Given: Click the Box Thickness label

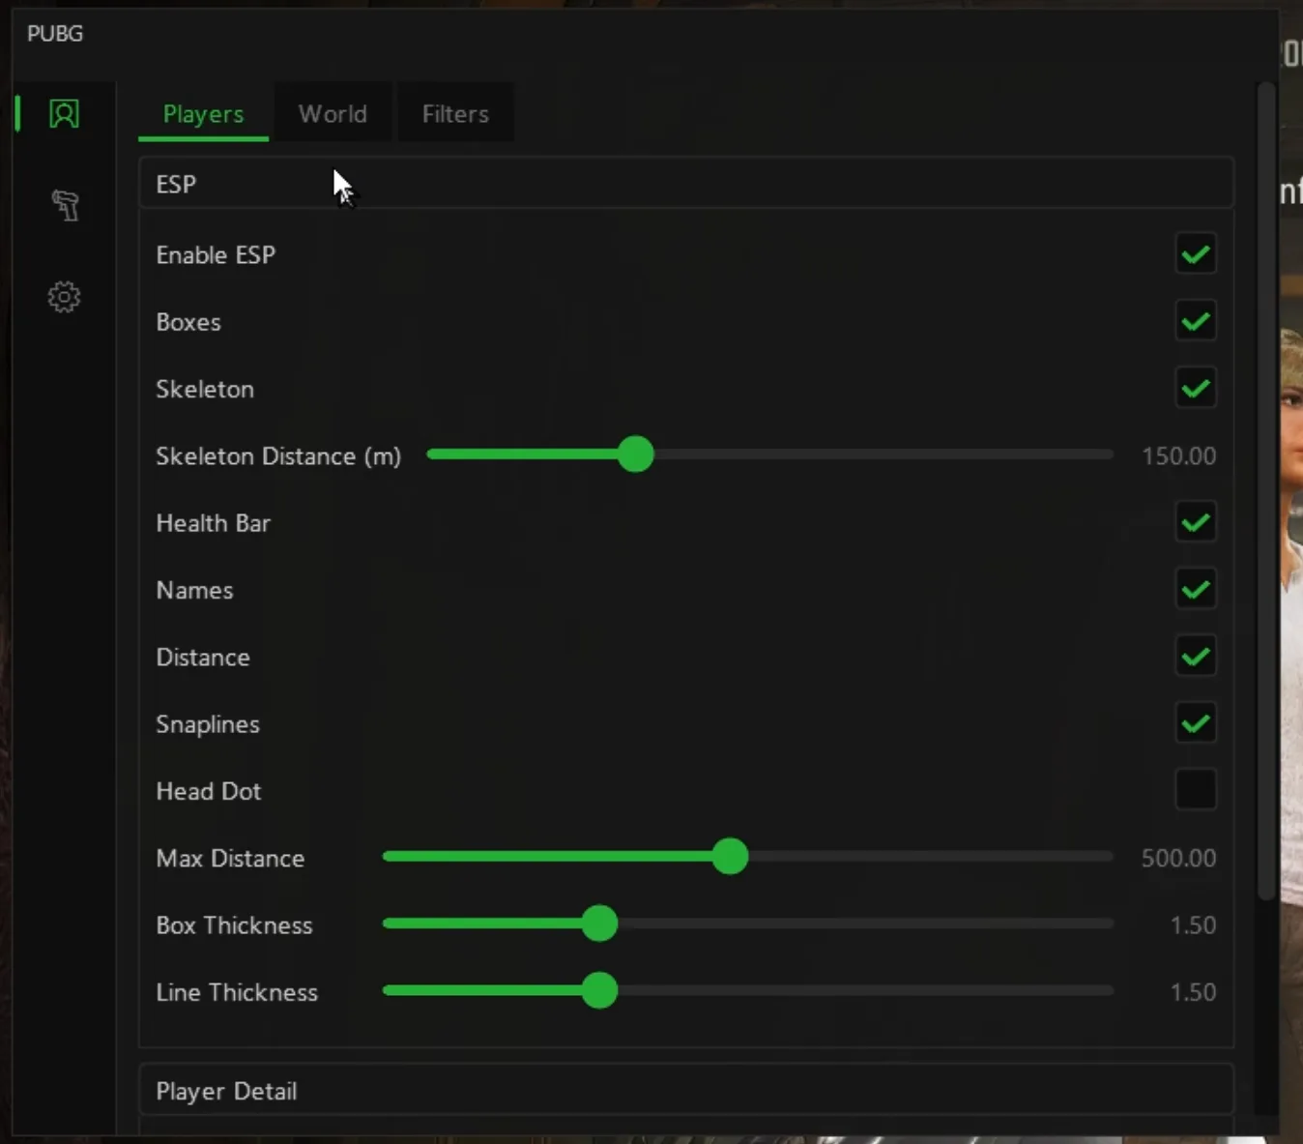Looking at the screenshot, I should click(234, 925).
